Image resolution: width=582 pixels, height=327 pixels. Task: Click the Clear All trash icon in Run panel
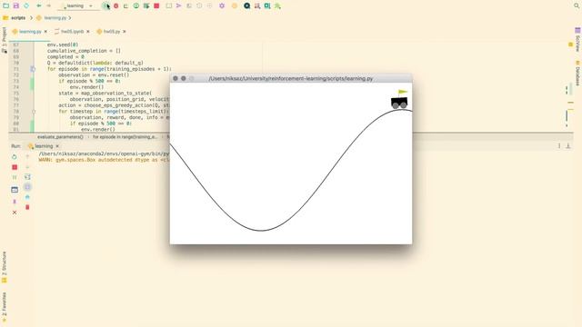tap(27, 207)
